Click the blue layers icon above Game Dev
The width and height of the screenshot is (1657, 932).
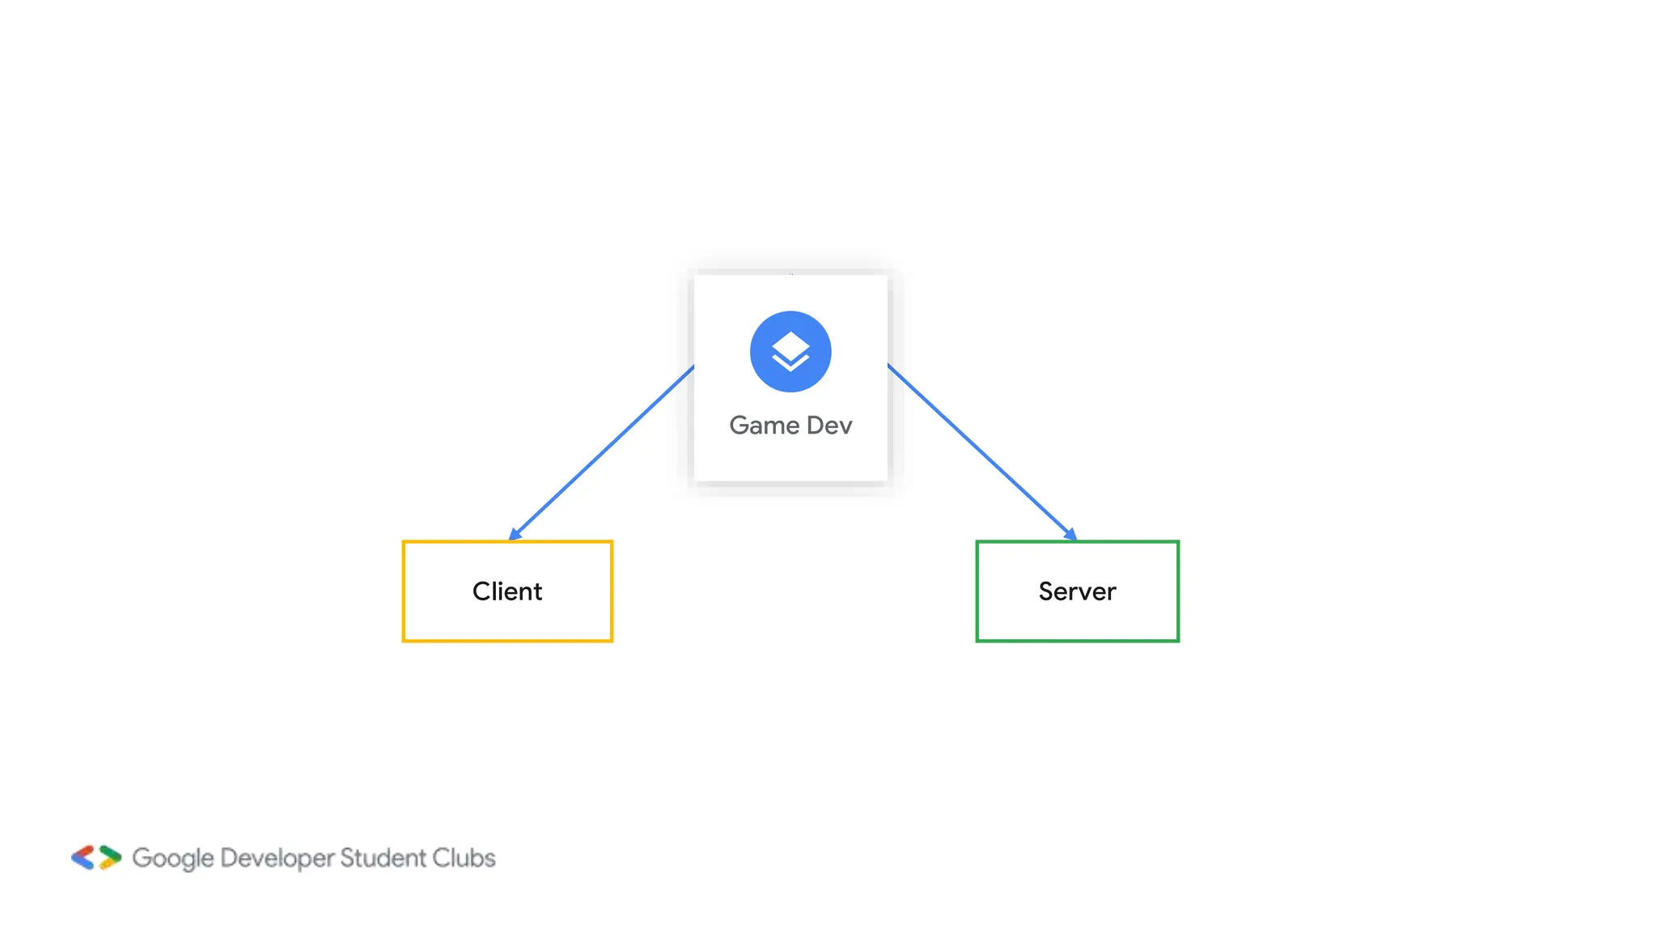[x=790, y=352]
